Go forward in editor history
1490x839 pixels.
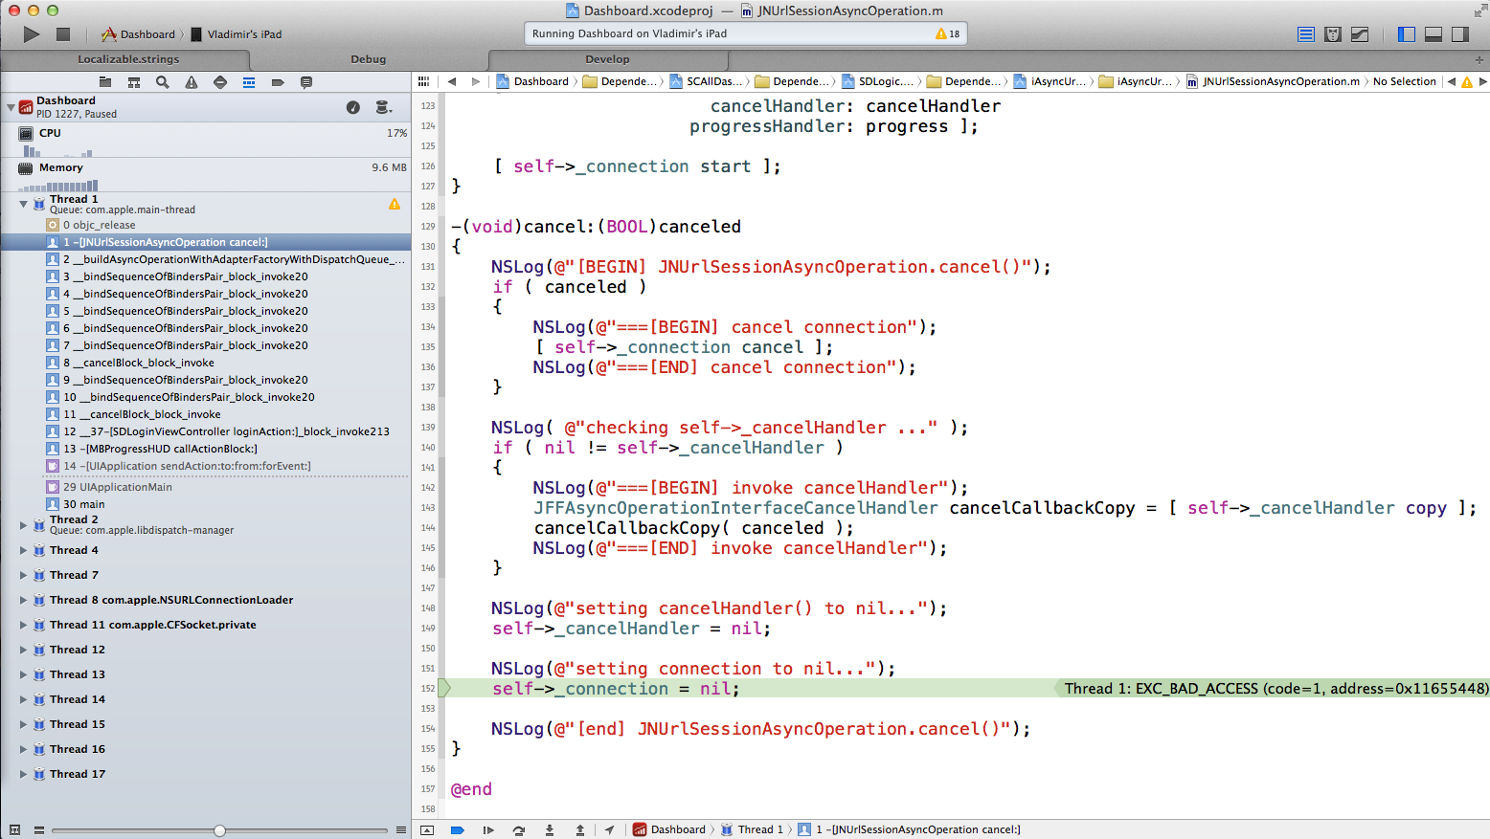coord(476,81)
